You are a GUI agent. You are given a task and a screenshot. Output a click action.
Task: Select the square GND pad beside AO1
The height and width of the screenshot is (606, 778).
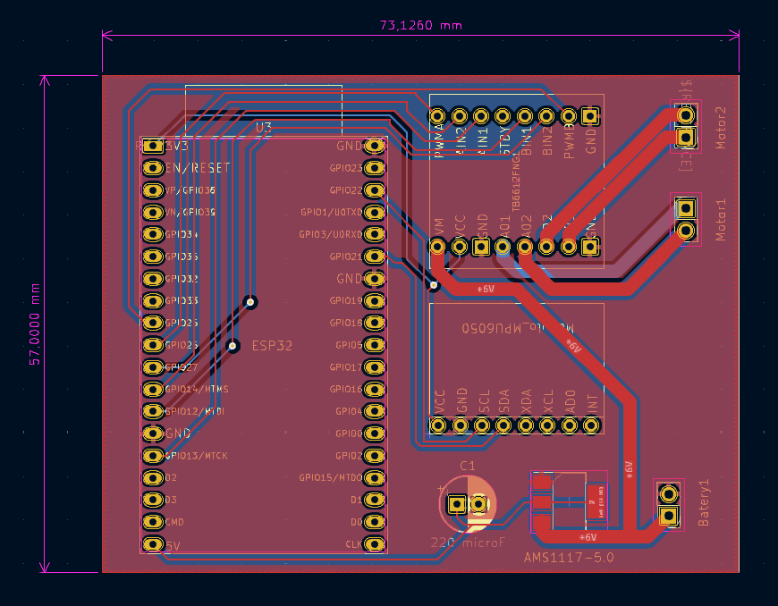481,247
